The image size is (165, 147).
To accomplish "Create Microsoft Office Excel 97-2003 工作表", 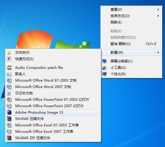I will coord(53,125).
